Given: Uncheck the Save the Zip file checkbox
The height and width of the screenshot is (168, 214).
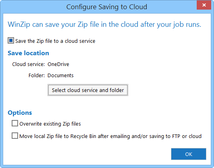Looking at the screenshot, I should pyautogui.click(x=11, y=40).
